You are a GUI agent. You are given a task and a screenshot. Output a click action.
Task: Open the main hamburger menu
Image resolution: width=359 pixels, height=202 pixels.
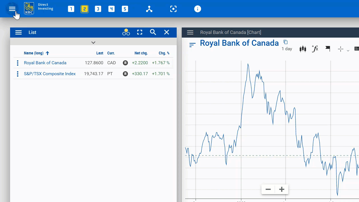point(12,9)
